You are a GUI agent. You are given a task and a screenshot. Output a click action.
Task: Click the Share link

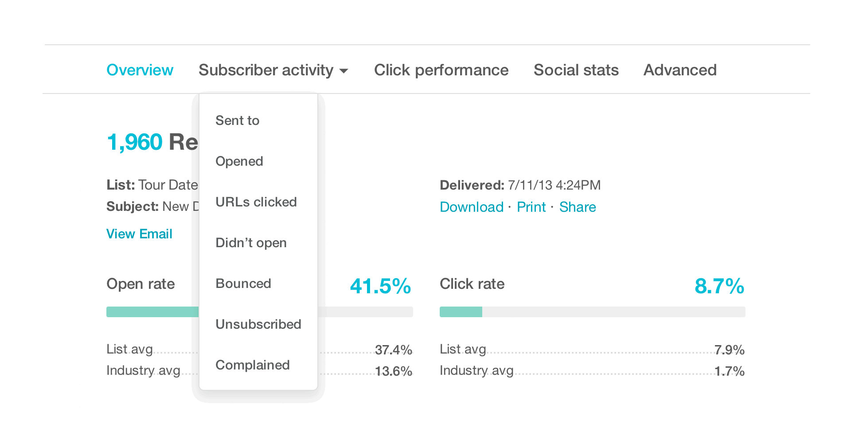tap(578, 207)
